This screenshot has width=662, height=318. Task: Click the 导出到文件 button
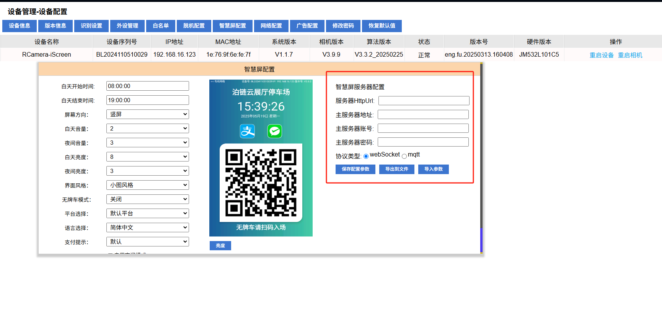click(397, 169)
